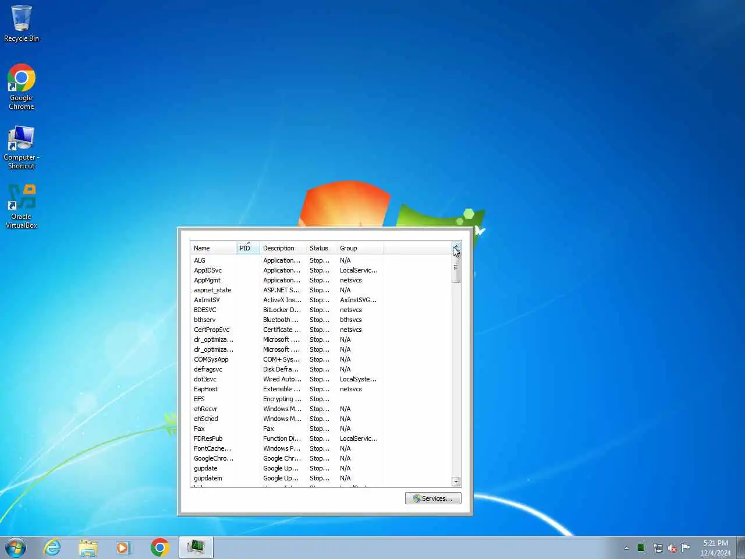This screenshot has width=745, height=559.
Task: Select the Computer - Shortcut desktop icon
Action: [22, 147]
